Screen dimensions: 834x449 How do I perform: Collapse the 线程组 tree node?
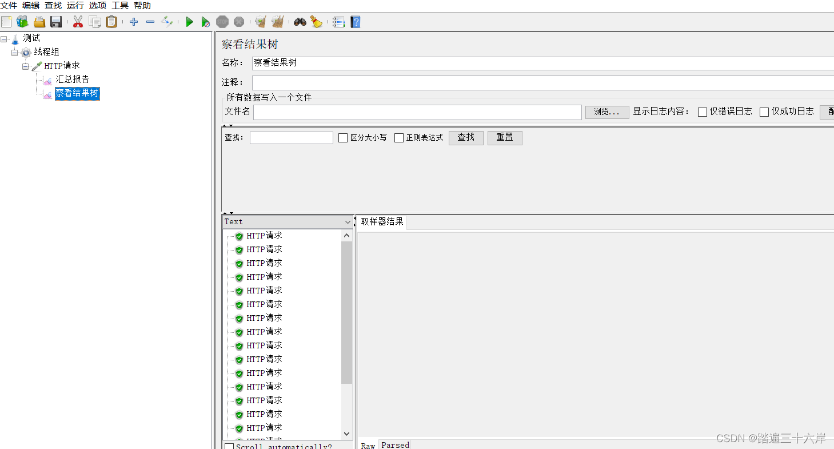[15, 53]
